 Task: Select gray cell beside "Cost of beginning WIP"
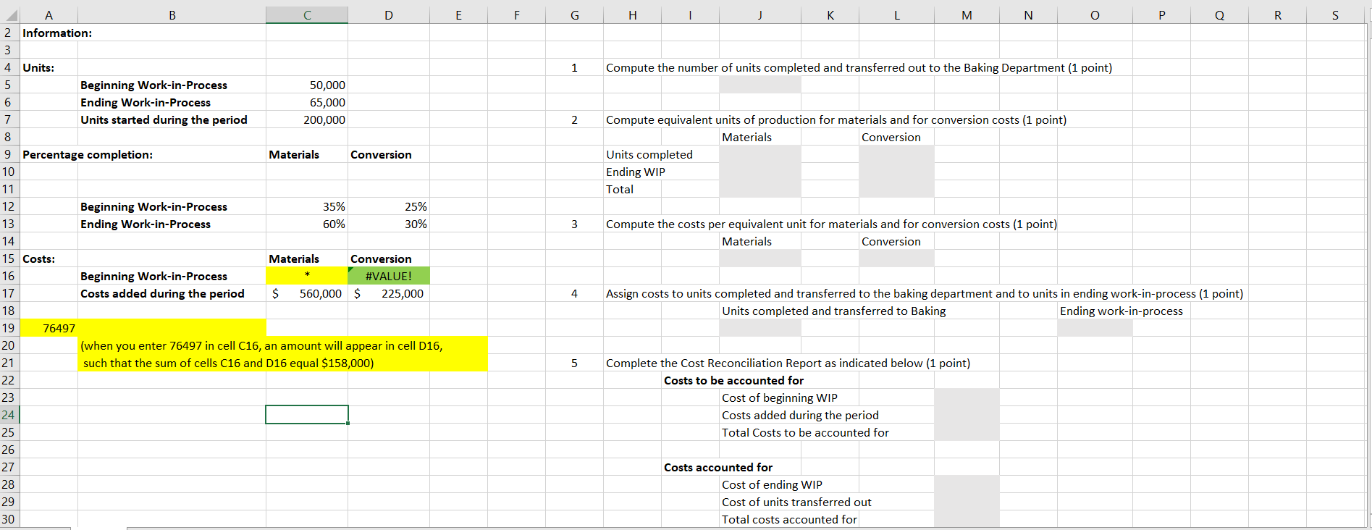point(967,397)
